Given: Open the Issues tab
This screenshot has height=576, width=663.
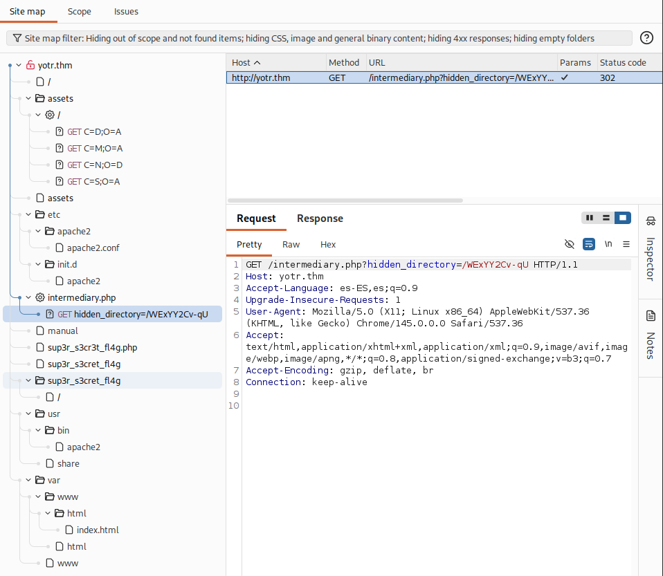Looking at the screenshot, I should [x=126, y=12].
